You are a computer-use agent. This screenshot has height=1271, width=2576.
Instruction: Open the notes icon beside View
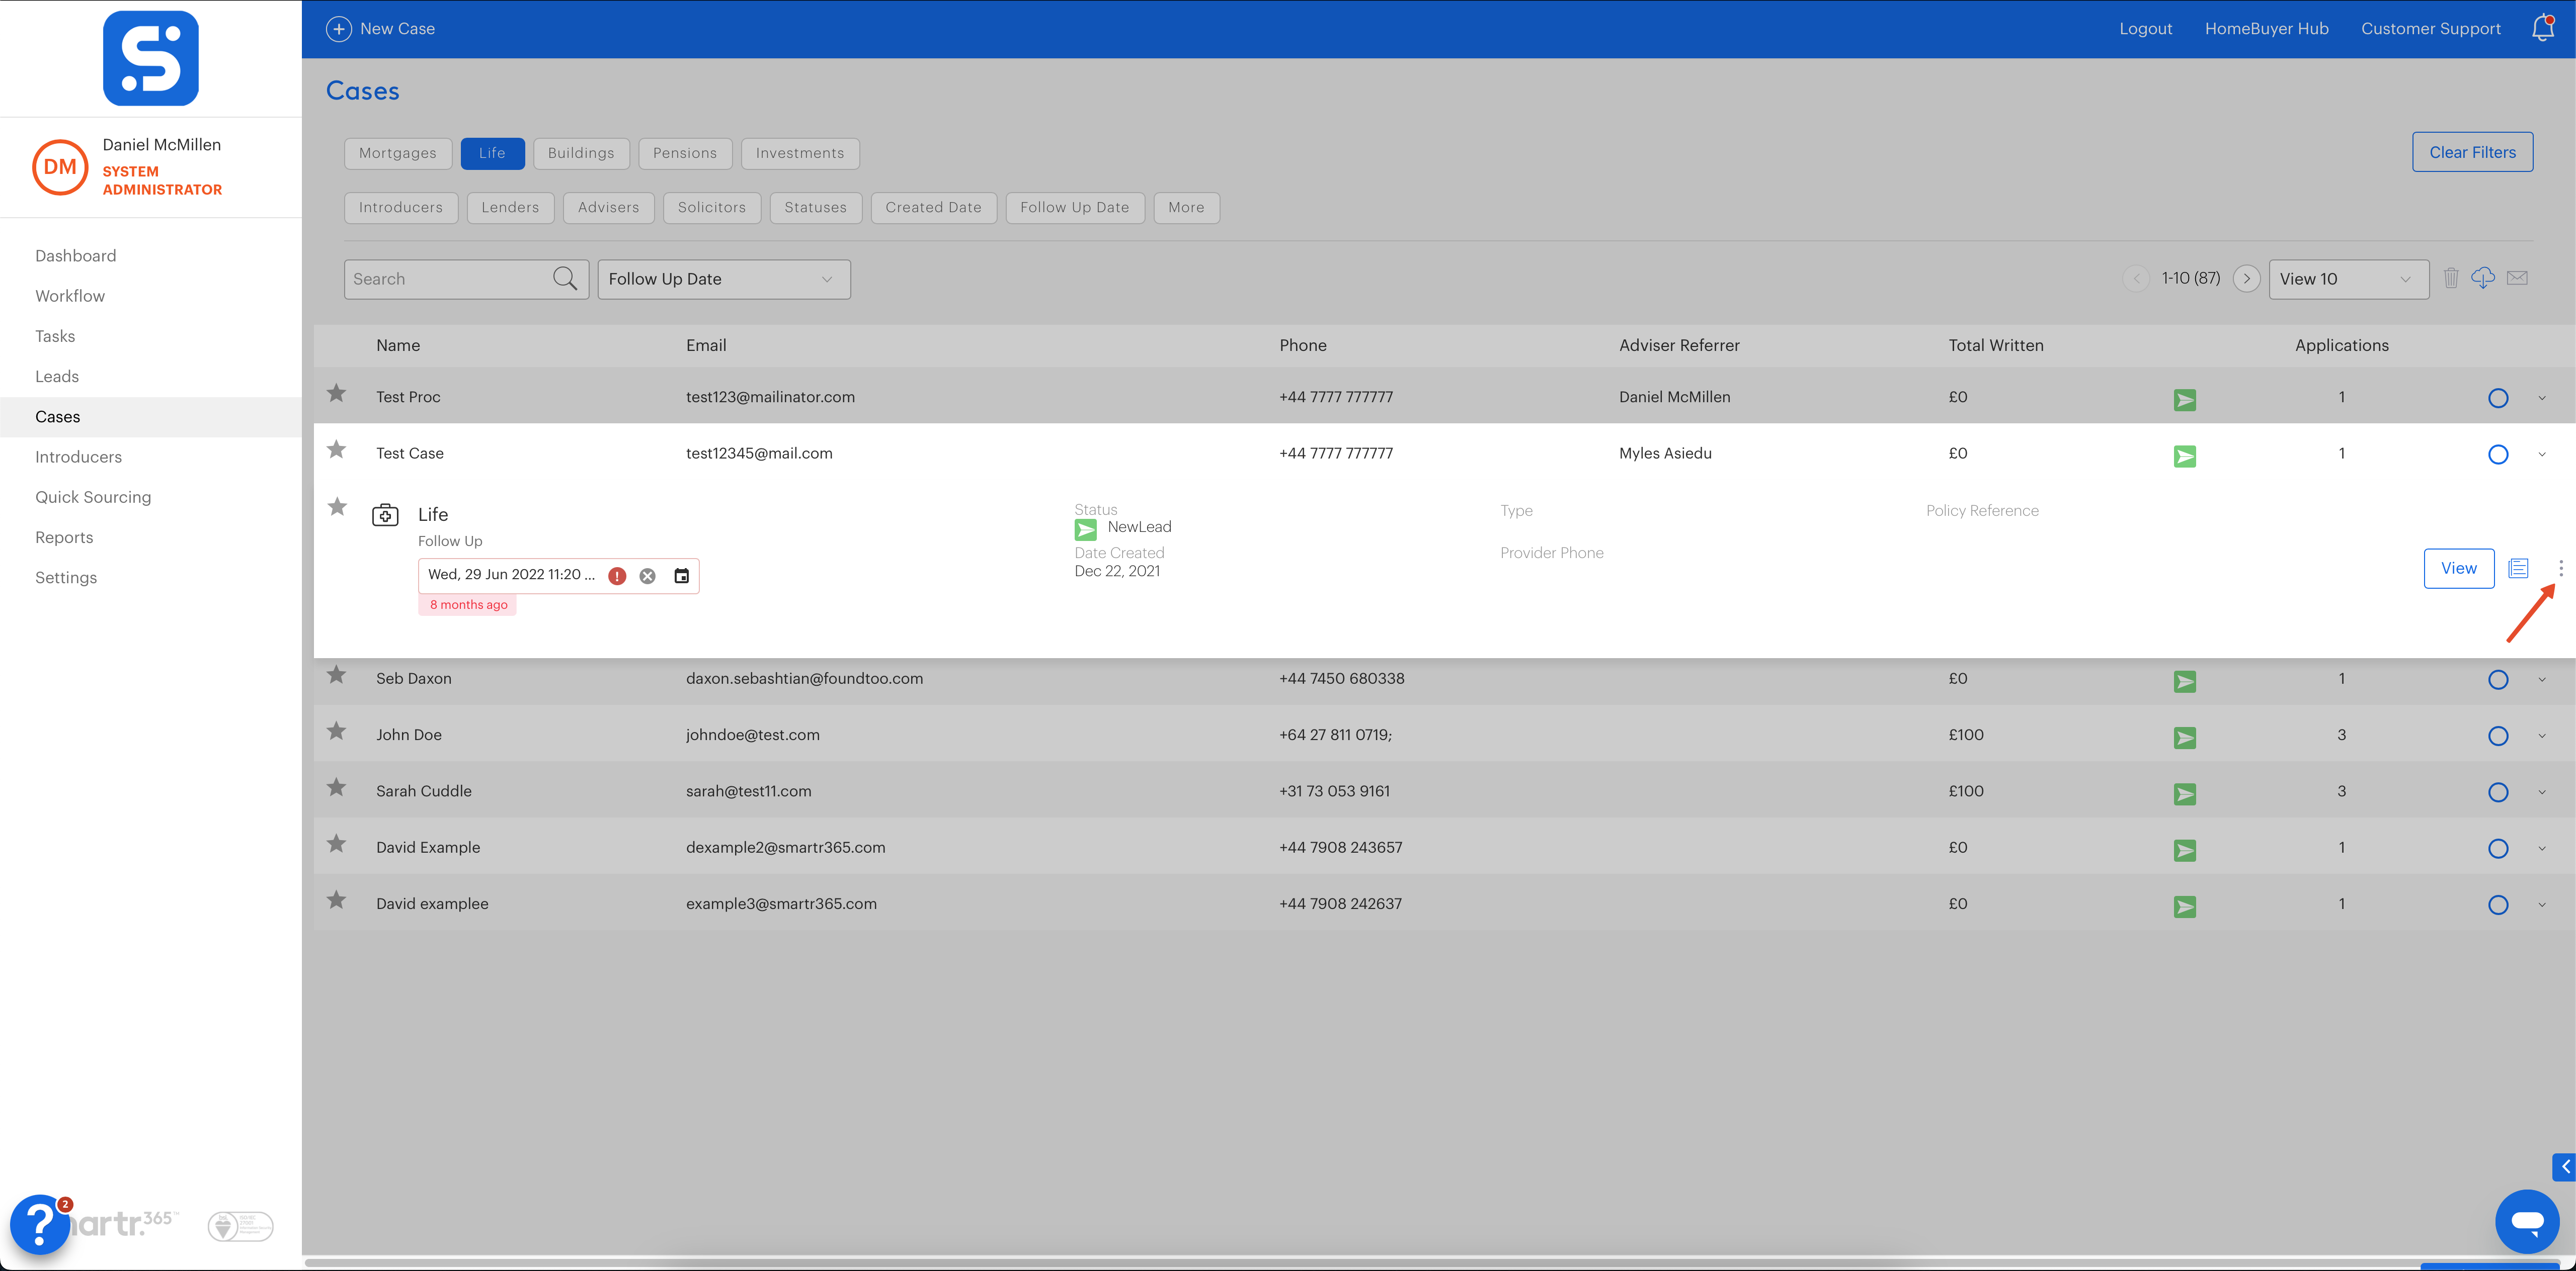coord(2519,569)
